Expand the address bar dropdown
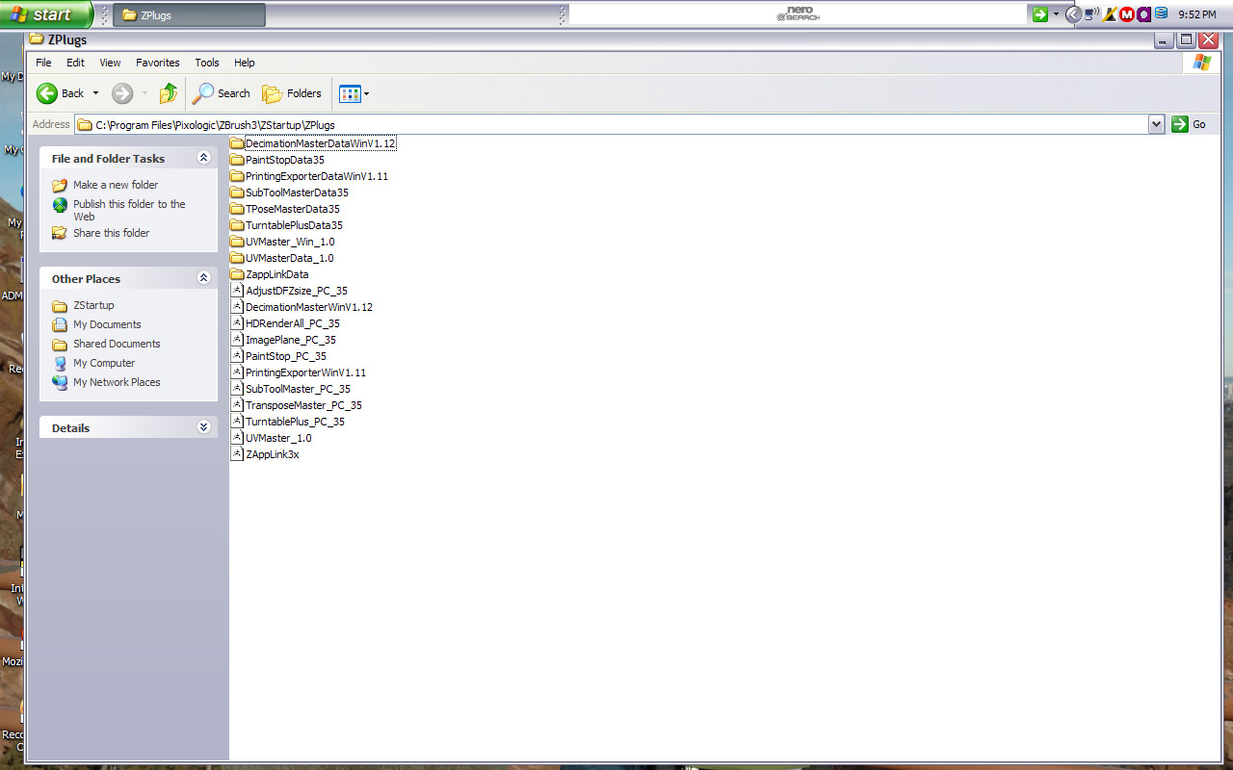Image resolution: width=1233 pixels, height=770 pixels. (1157, 124)
